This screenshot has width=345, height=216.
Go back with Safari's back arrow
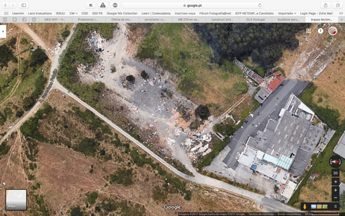(5, 5)
